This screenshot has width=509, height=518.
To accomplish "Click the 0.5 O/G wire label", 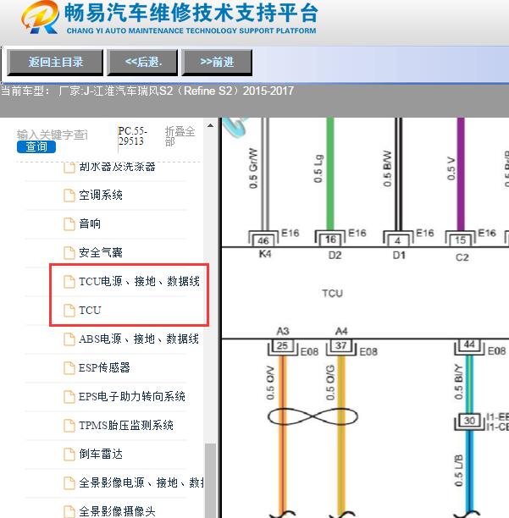I will (330, 383).
